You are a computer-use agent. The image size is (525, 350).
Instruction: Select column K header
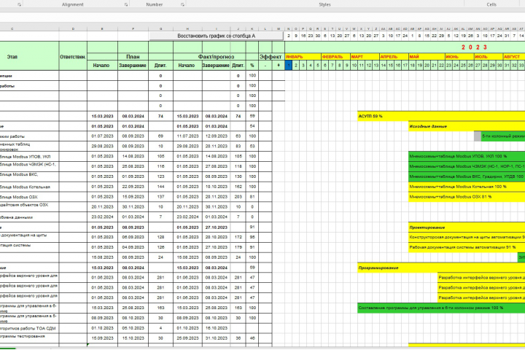252,29
